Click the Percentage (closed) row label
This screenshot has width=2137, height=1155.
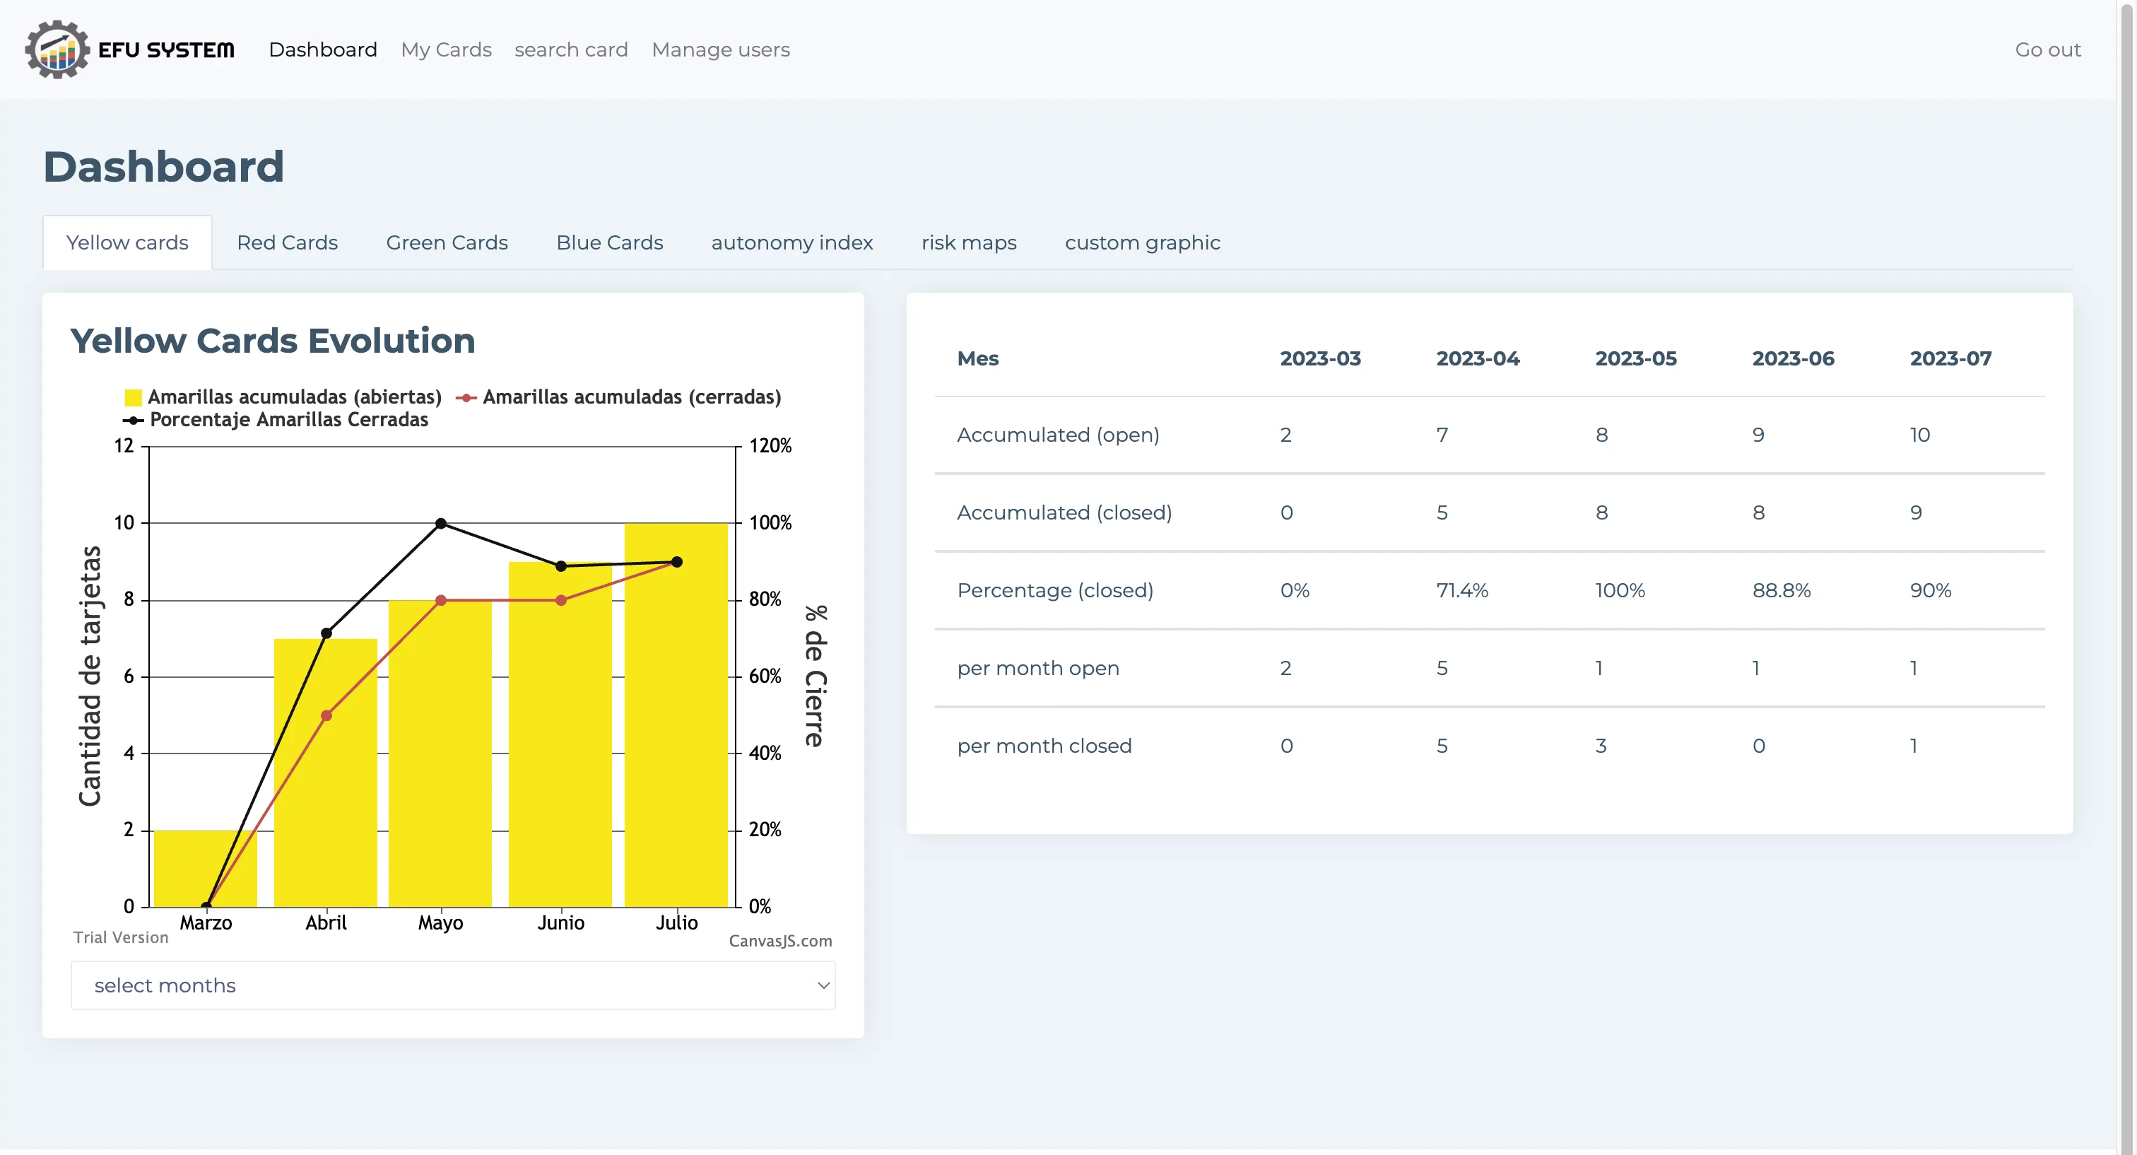(1055, 591)
